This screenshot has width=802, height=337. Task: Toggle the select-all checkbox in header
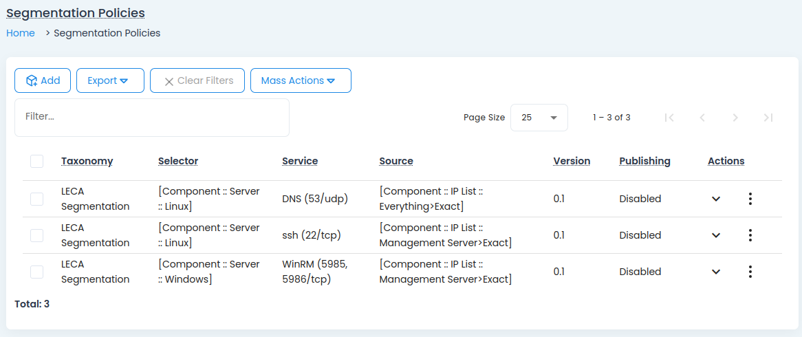[x=37, y=161]
